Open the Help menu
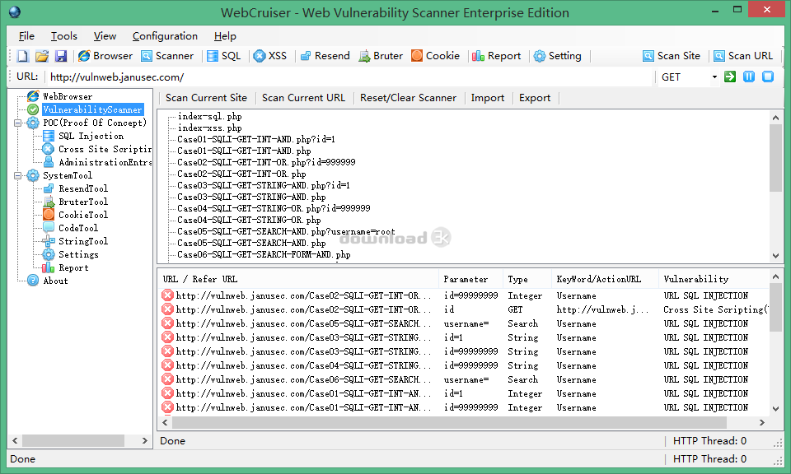This screenshot has width=791, height=474. 225,35
